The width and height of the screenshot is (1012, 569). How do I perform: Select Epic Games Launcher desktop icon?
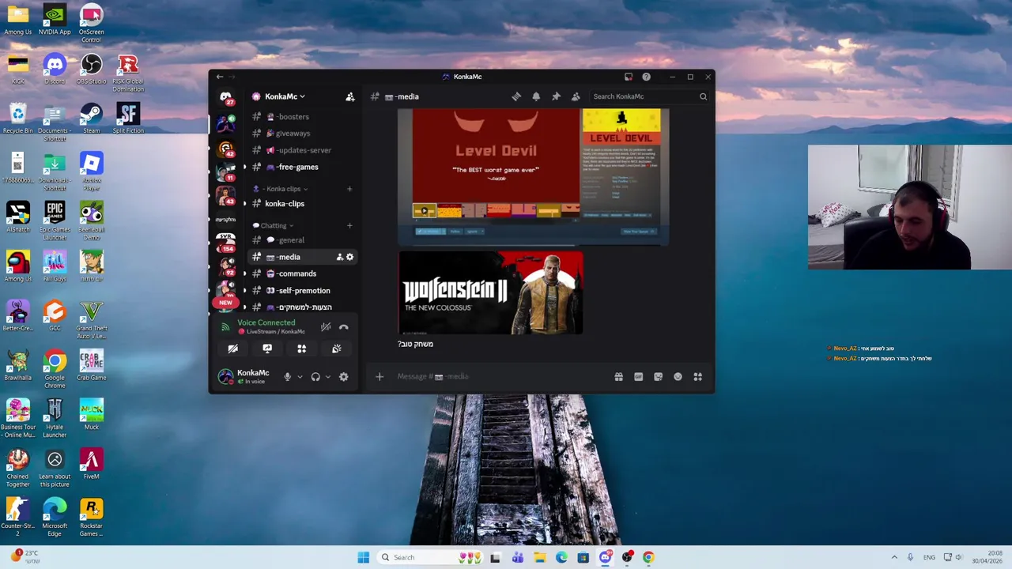(55, 220)
